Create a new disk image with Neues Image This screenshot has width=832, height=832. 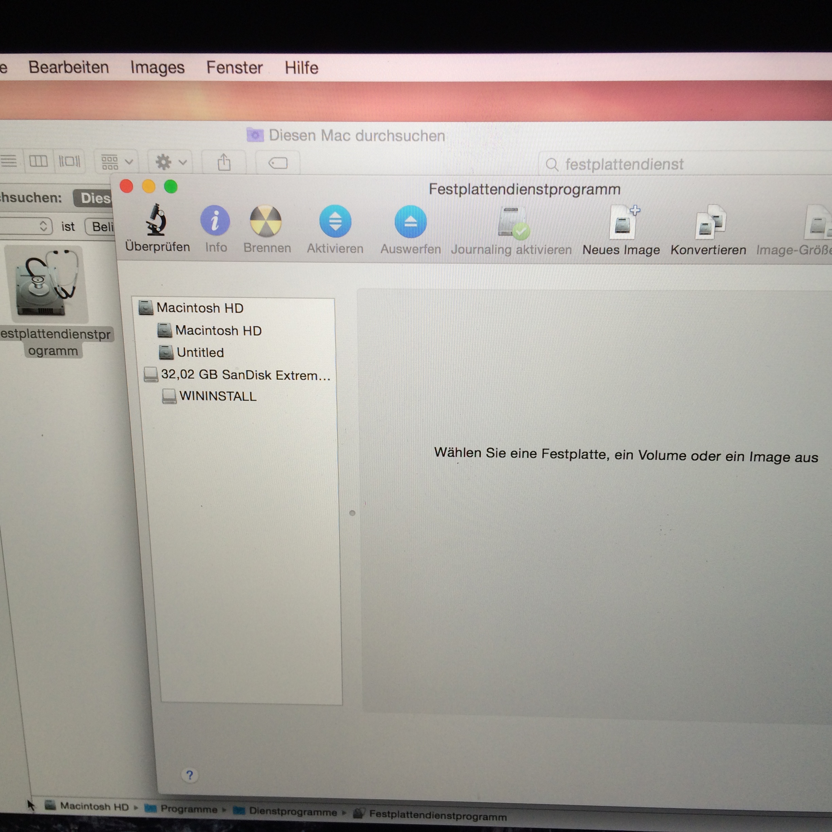623,223
